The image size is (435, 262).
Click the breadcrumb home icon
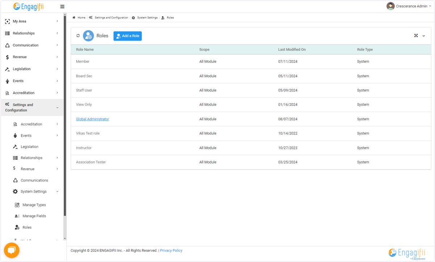pyautogui.click(x=74, y=17)
